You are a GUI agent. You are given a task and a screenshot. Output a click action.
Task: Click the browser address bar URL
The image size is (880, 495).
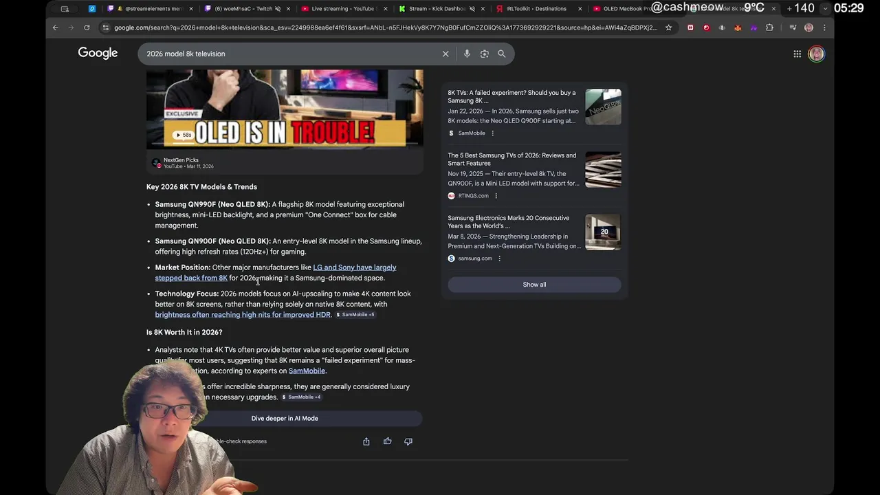tap(385, 27)
